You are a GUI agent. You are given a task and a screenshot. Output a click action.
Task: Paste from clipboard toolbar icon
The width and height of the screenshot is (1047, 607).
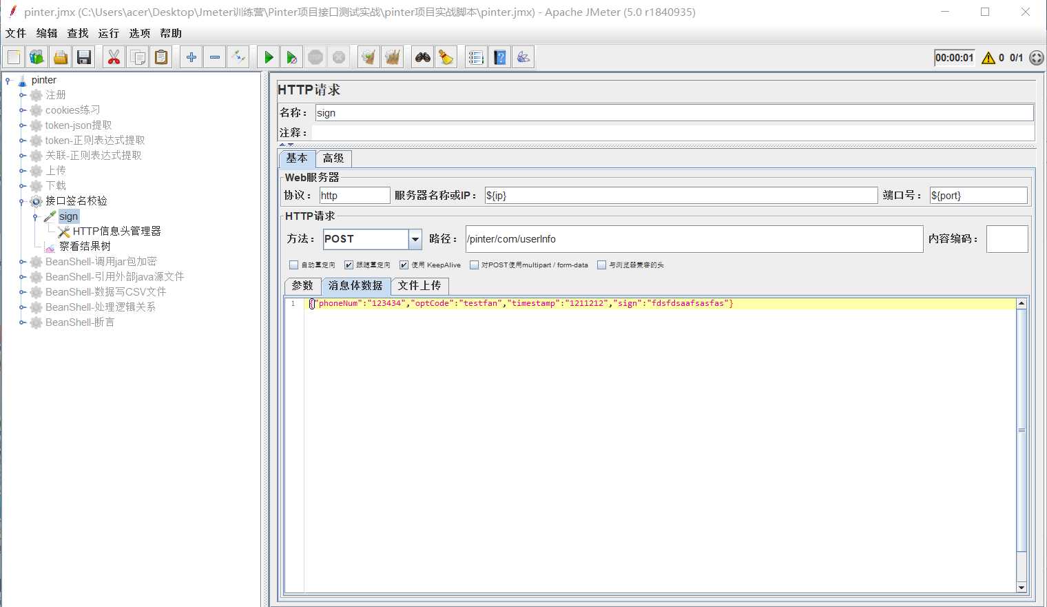[x=161, y=57]
